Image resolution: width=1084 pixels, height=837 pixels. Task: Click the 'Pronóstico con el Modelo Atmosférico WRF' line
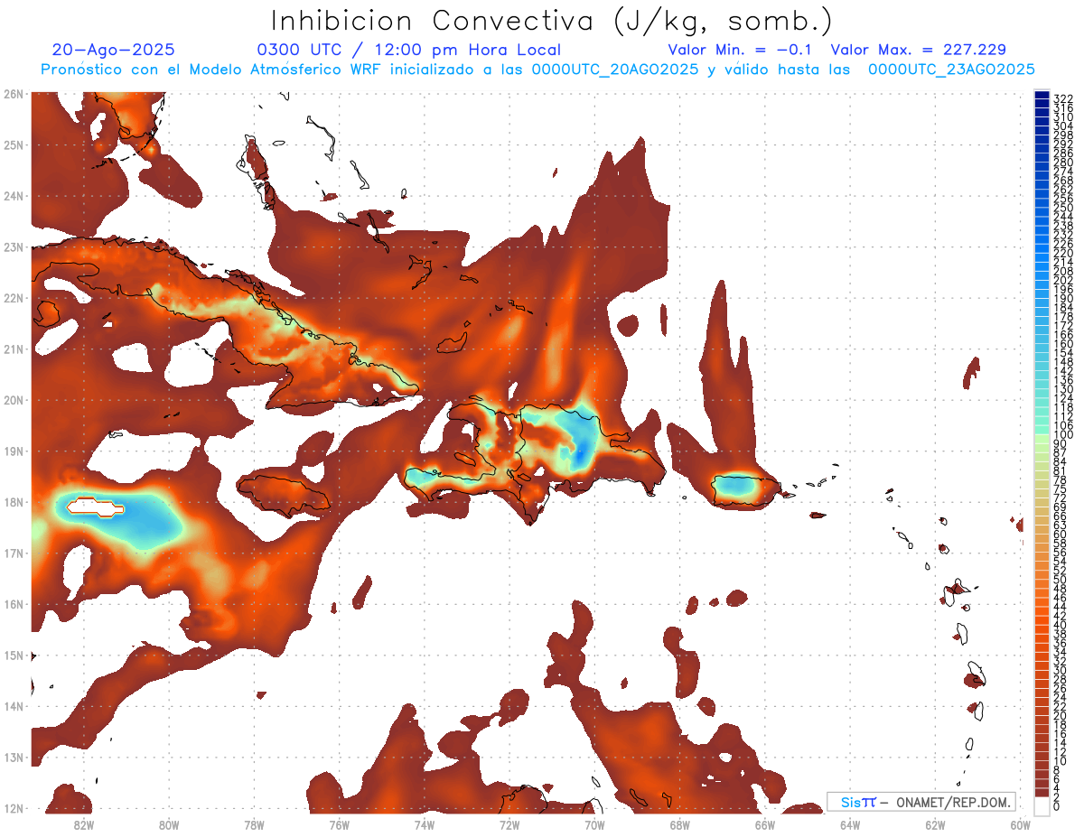point(537,70)
